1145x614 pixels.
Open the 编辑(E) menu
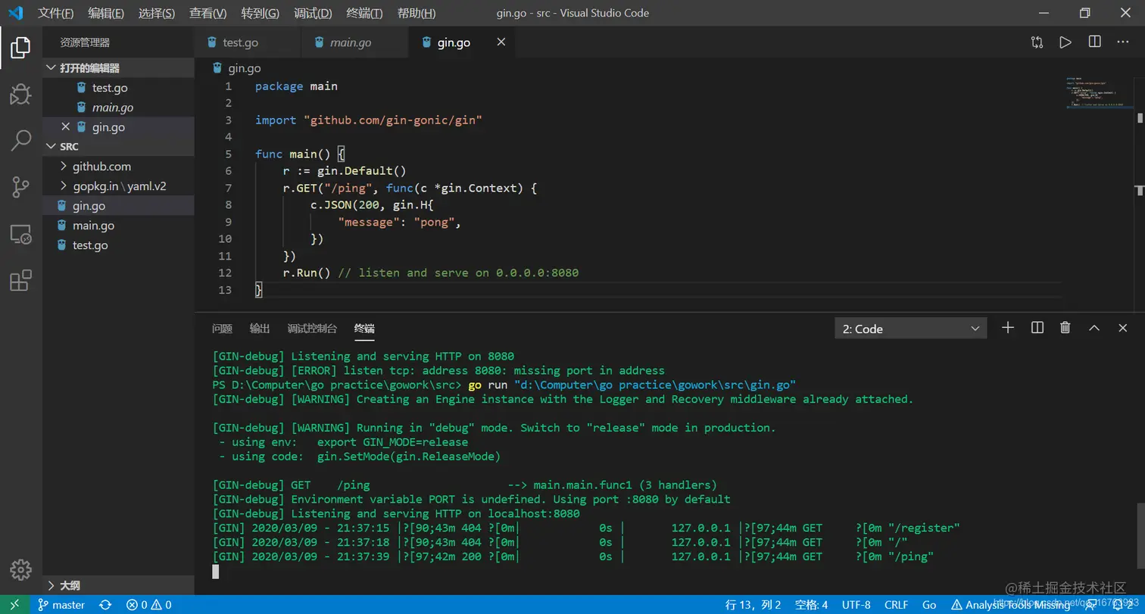pos(107,13)
